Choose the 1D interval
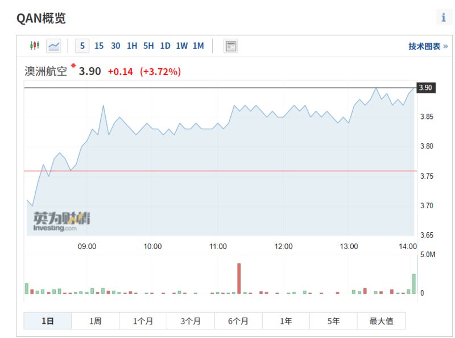 pos(165,46)
